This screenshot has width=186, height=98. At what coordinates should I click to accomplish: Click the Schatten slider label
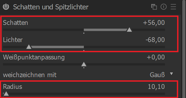(x=15, y=22)
